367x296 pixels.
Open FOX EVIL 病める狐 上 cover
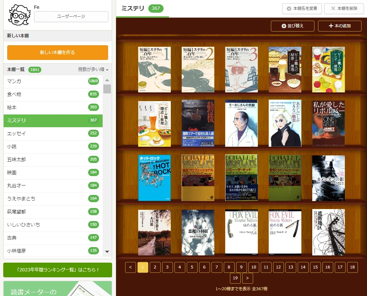(242, 232)
